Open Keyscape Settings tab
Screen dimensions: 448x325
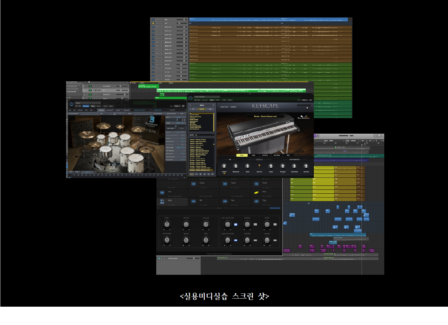277,155
